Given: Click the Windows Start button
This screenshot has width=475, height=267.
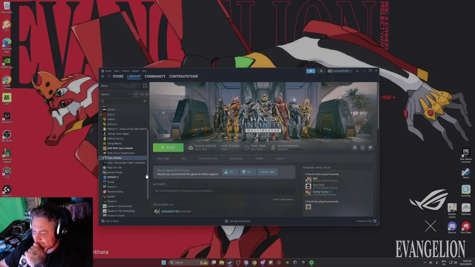Looking at the screenshot, I should coord(164,263).
